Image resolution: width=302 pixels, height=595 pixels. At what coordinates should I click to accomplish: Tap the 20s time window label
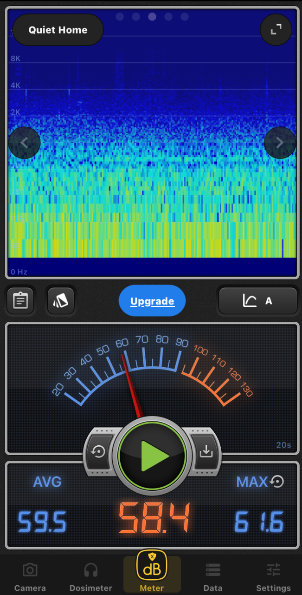(x=283, y=445)
